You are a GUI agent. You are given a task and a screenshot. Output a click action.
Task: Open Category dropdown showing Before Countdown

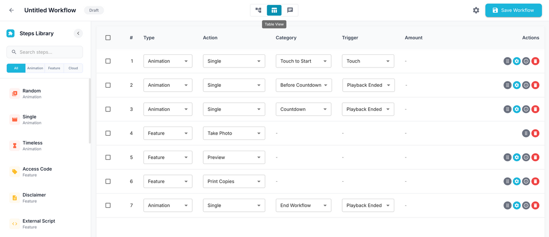[x=303, y=85]
